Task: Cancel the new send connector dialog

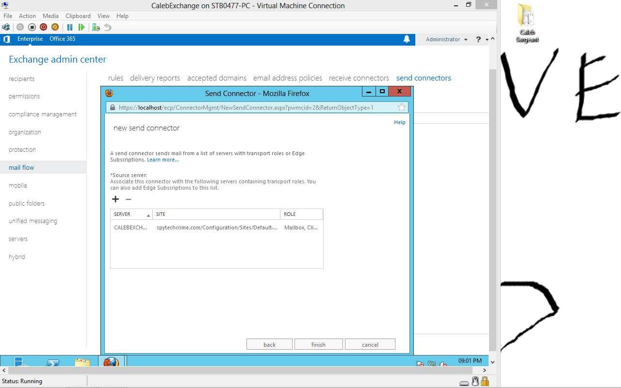Action: tap(370, 344)
